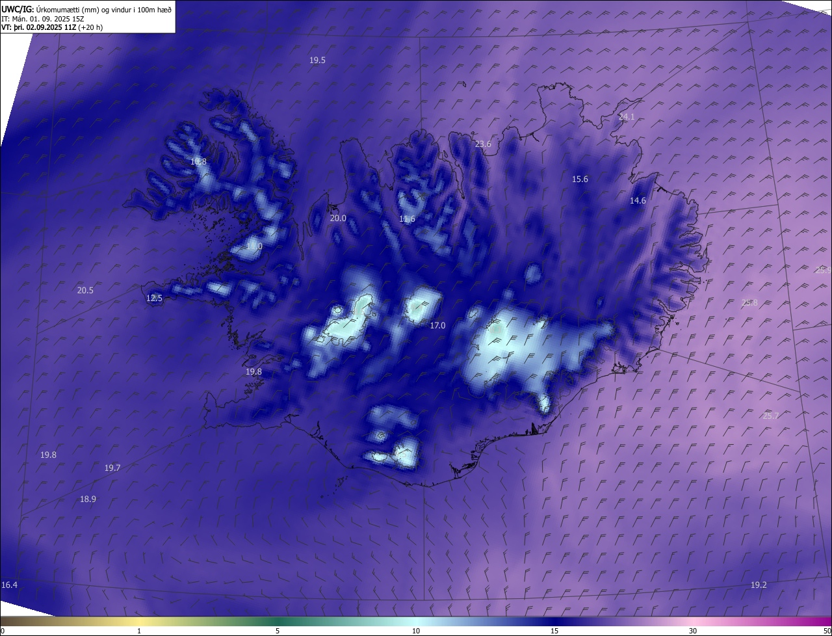Click the UWC/IG title text
The height and width of the screenshot is (636, 832).
pyautogui.click(x=18, y=9)
